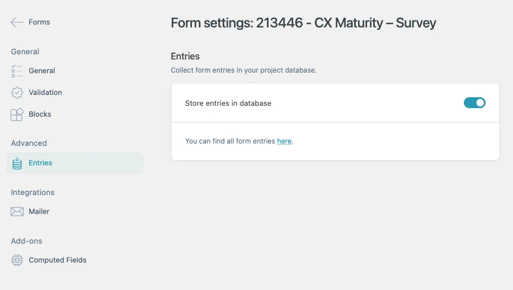Viewport: 513px width, 290px height.
Task: Click the Blocks shapes icon
Action: coord(17,114)
